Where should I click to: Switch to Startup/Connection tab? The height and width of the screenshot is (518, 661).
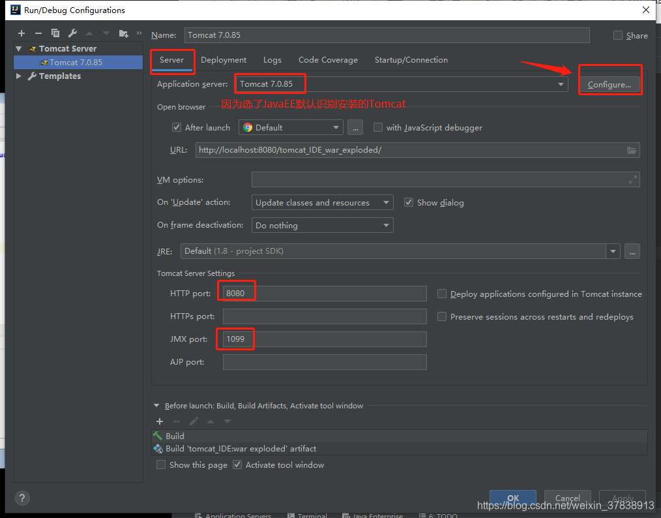pos(411,60)
